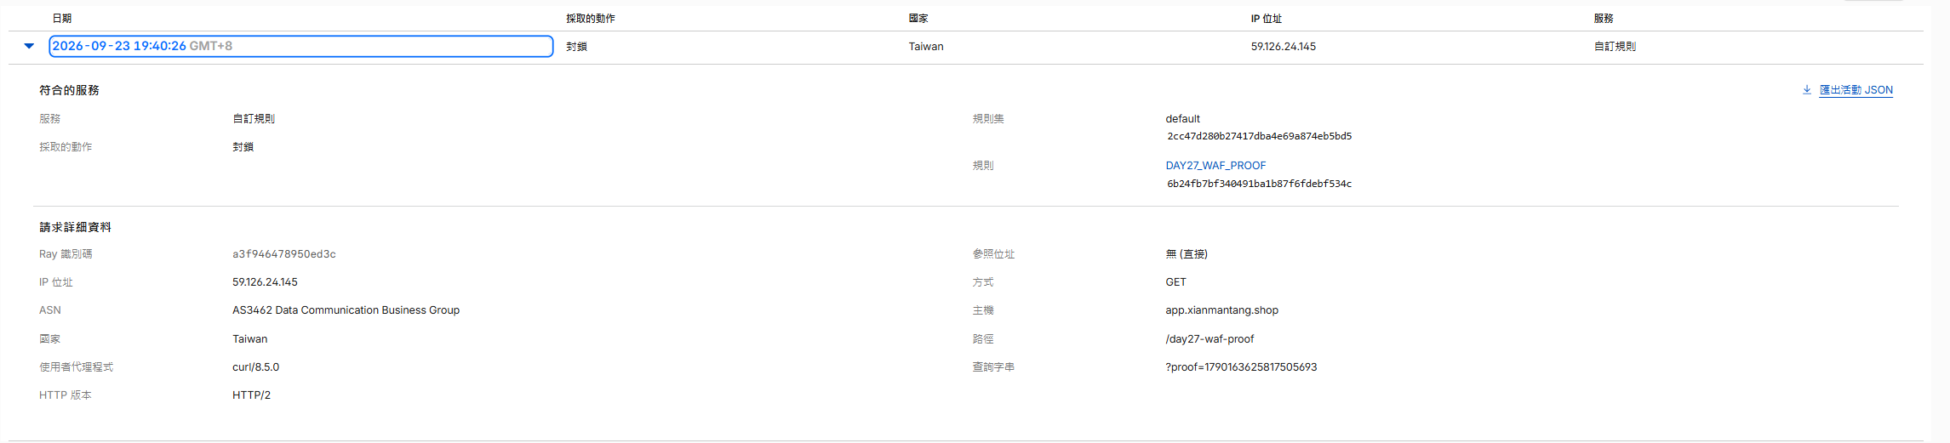Click the IP 位址 column header
Image resolution: width=1950 pixels, height=443 pixels.
point(1267,19)
